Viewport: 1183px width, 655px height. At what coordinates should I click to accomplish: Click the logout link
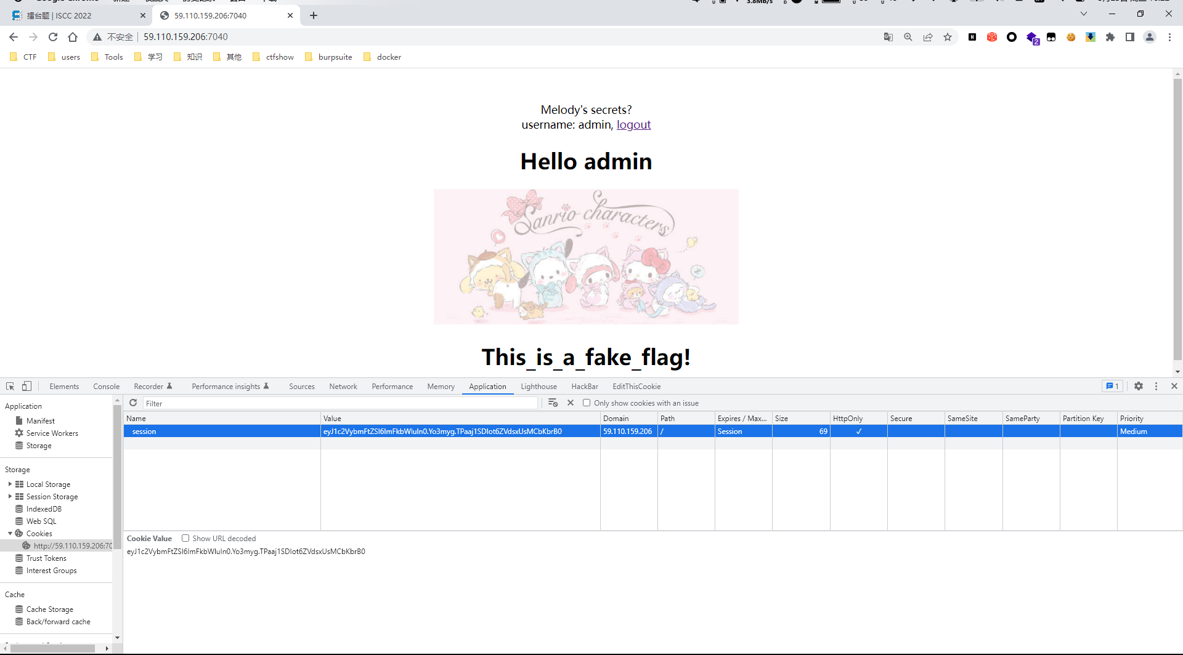pos(633,124)
